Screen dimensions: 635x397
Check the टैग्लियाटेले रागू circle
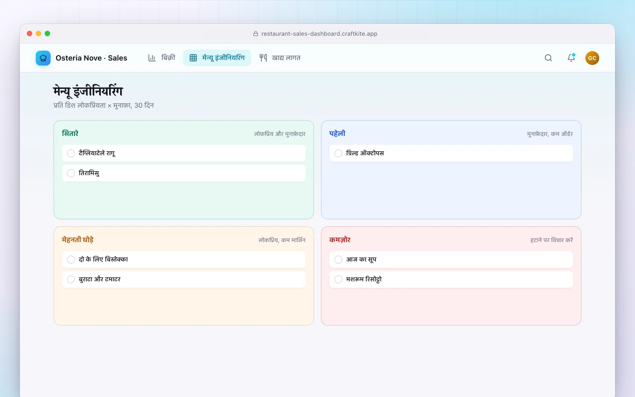point(71,153)
